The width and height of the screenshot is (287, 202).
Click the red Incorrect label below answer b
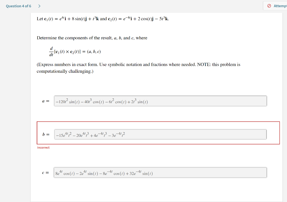pyautogui.click(x=43, y=147)
